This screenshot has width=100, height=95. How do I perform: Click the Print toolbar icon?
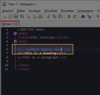click(x=40, y=16)
